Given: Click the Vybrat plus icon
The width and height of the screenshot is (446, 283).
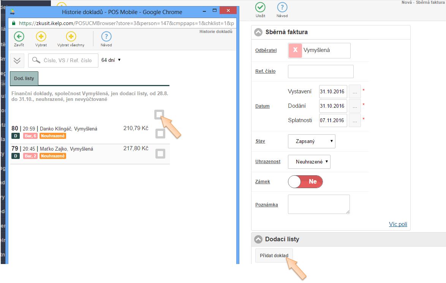Looking at the screenshot, I should pyautogui.click(x=41, y=37).
